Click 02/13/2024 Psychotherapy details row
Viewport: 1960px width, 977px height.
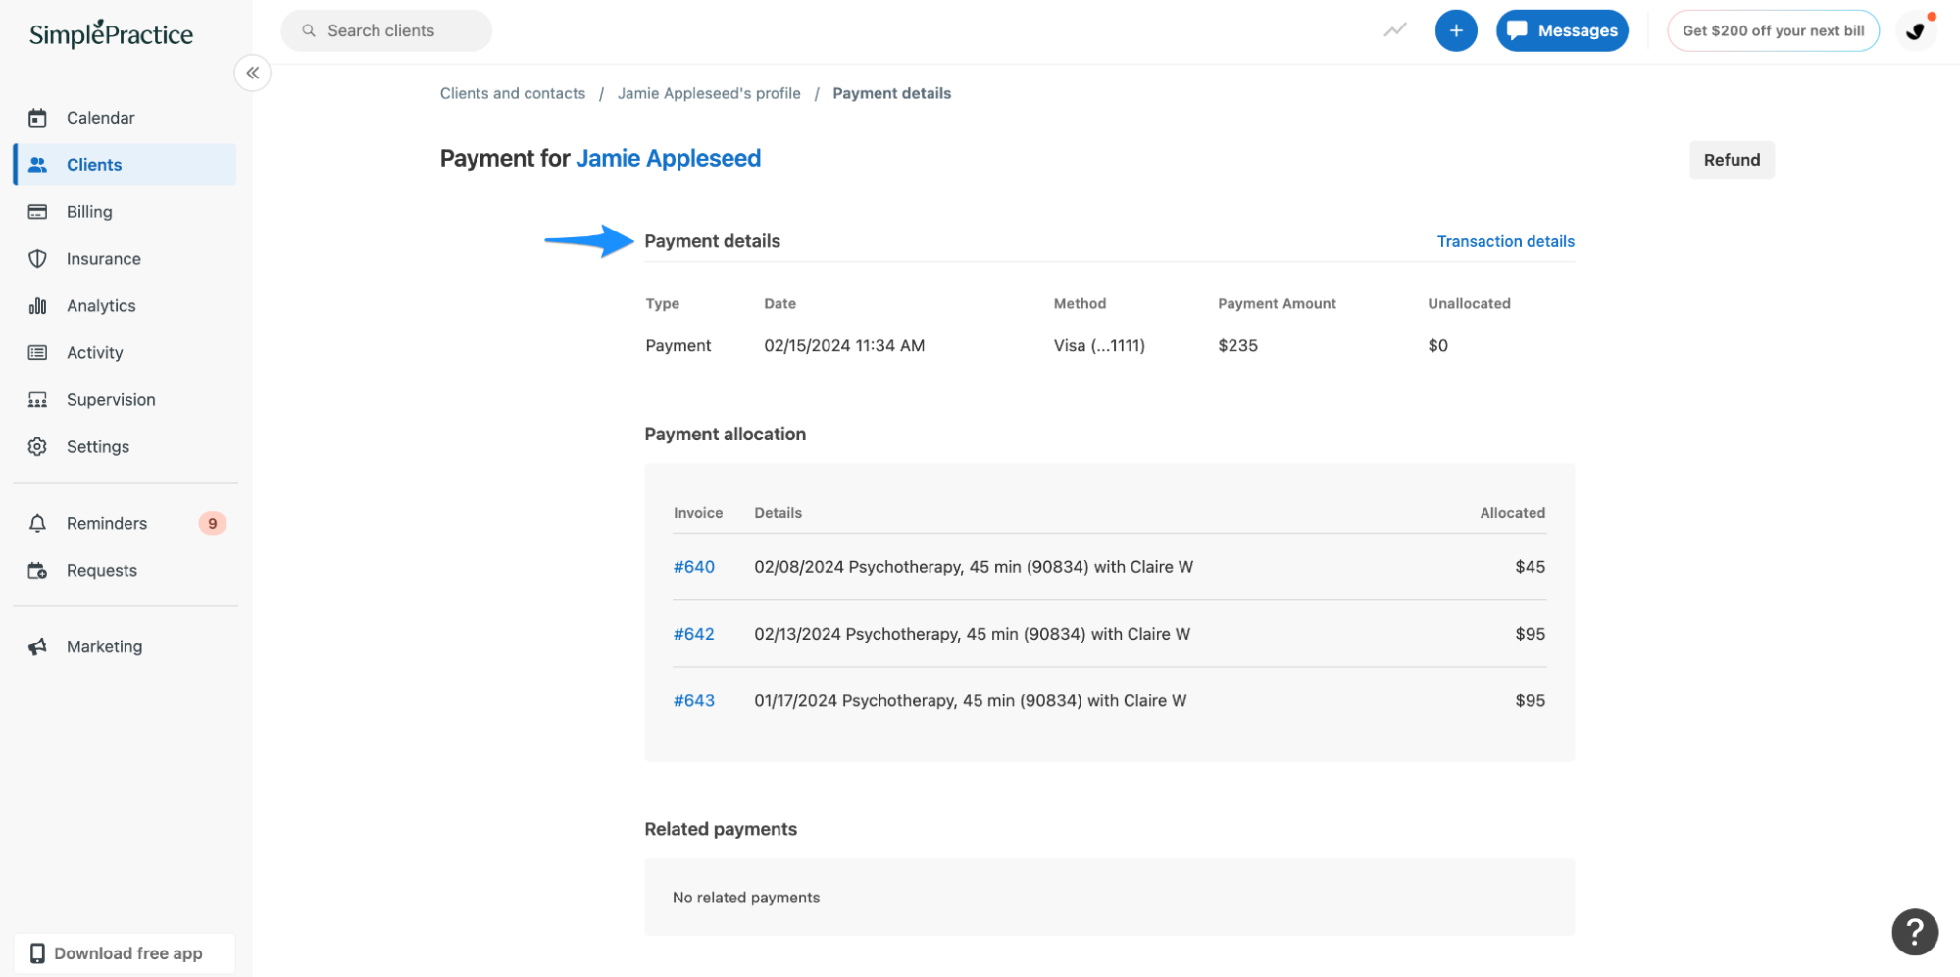point(973,635)
